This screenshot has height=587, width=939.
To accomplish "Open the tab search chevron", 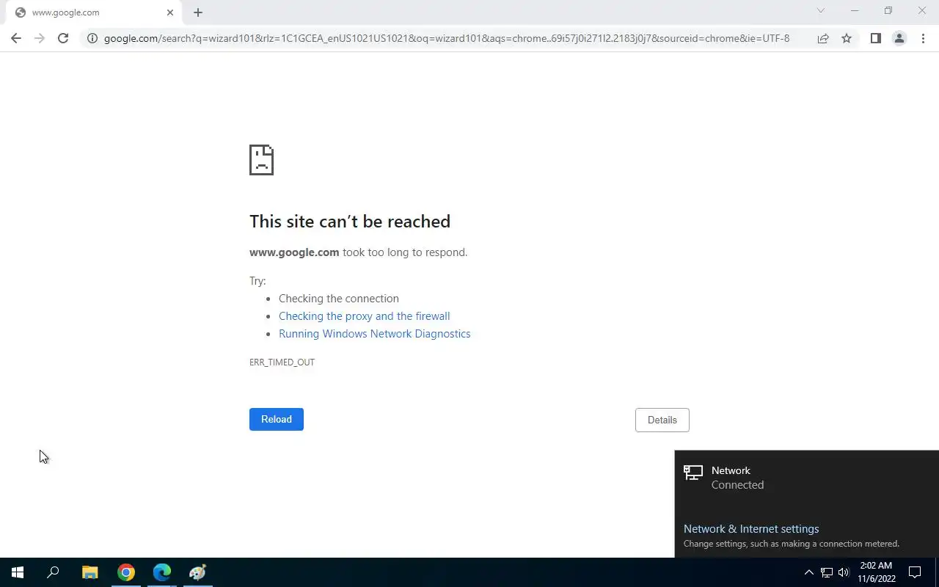I will click(821, 11).
